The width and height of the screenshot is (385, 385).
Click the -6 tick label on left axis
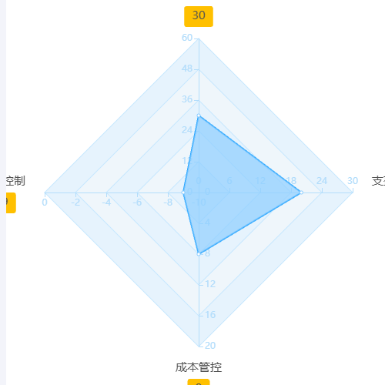point(137,203)
